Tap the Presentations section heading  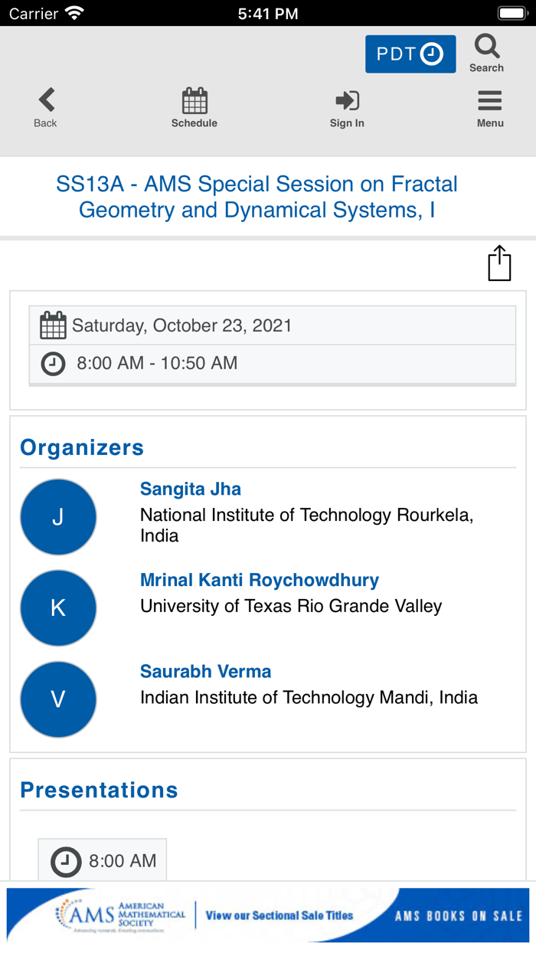point(99,790)
